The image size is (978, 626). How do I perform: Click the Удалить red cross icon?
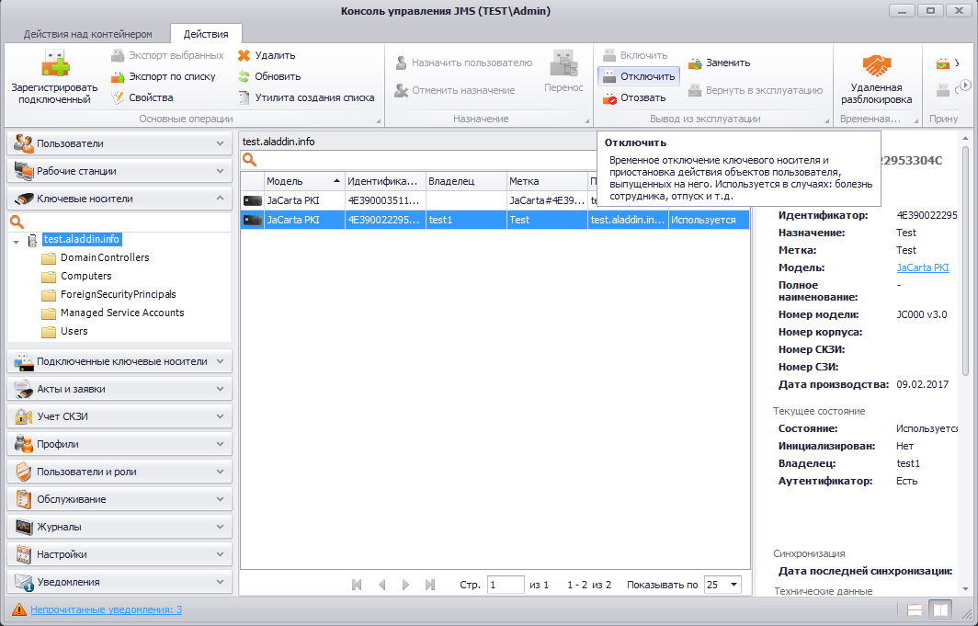244,55
